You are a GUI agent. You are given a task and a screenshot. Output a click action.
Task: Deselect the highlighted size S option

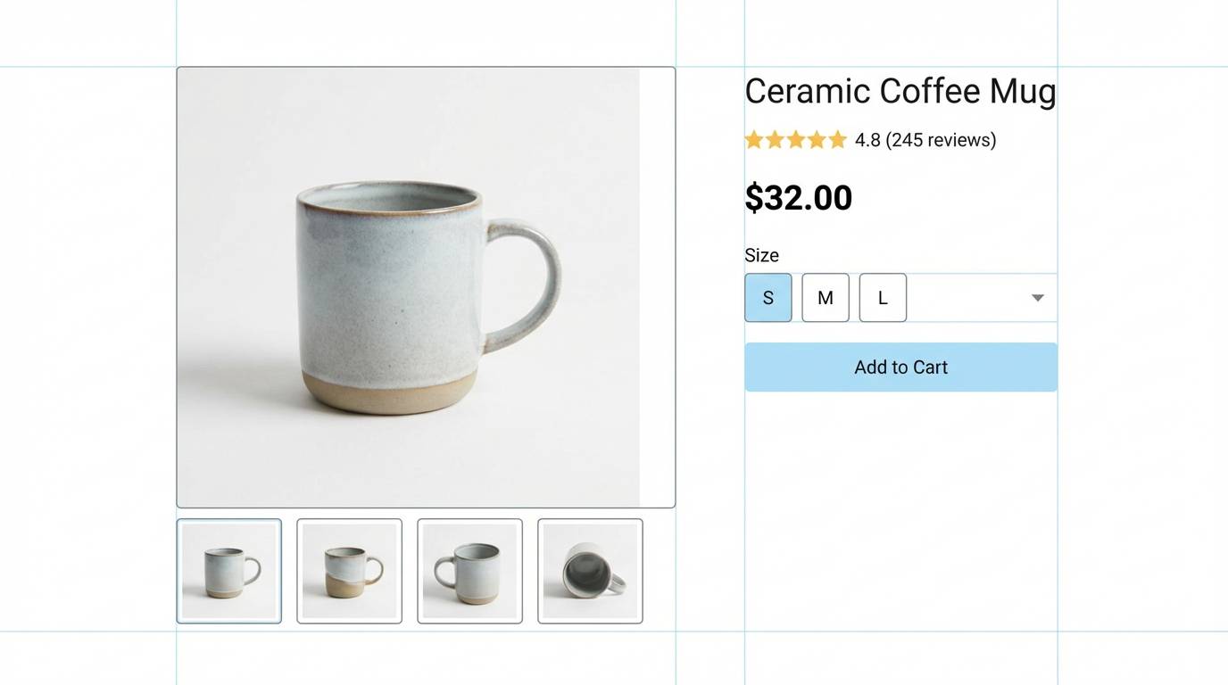[x=767, y=297]
